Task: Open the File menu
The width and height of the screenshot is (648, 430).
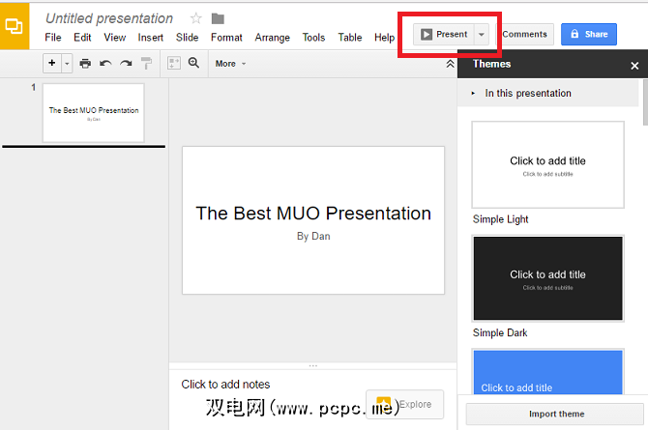Action: pyautogui.click(x=53, y=38)
